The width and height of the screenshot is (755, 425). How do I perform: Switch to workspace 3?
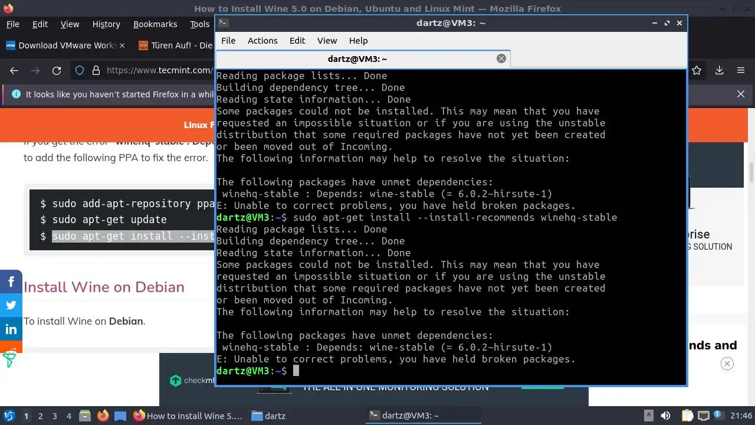click(x=55, y=416)
